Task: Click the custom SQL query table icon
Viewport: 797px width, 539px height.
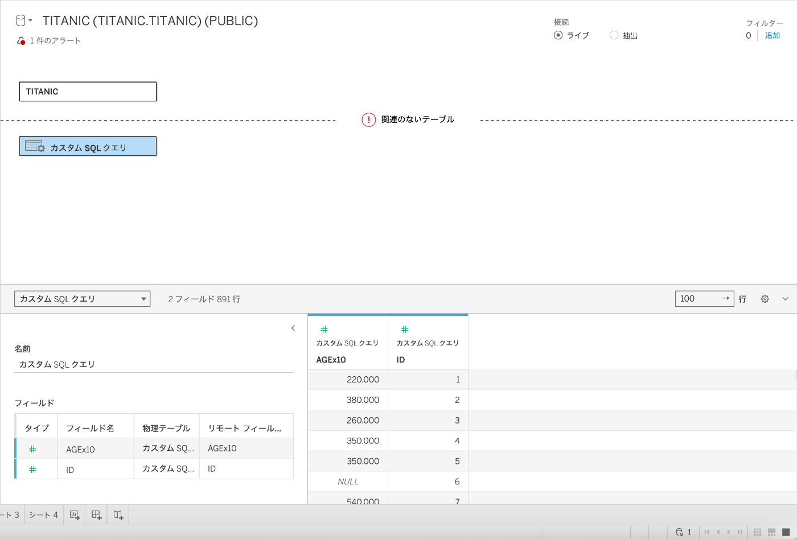Action: 35,146
